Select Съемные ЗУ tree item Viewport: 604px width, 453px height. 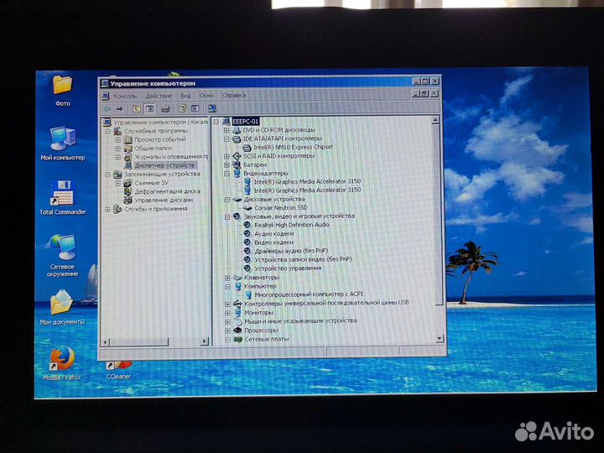[151, 183]
